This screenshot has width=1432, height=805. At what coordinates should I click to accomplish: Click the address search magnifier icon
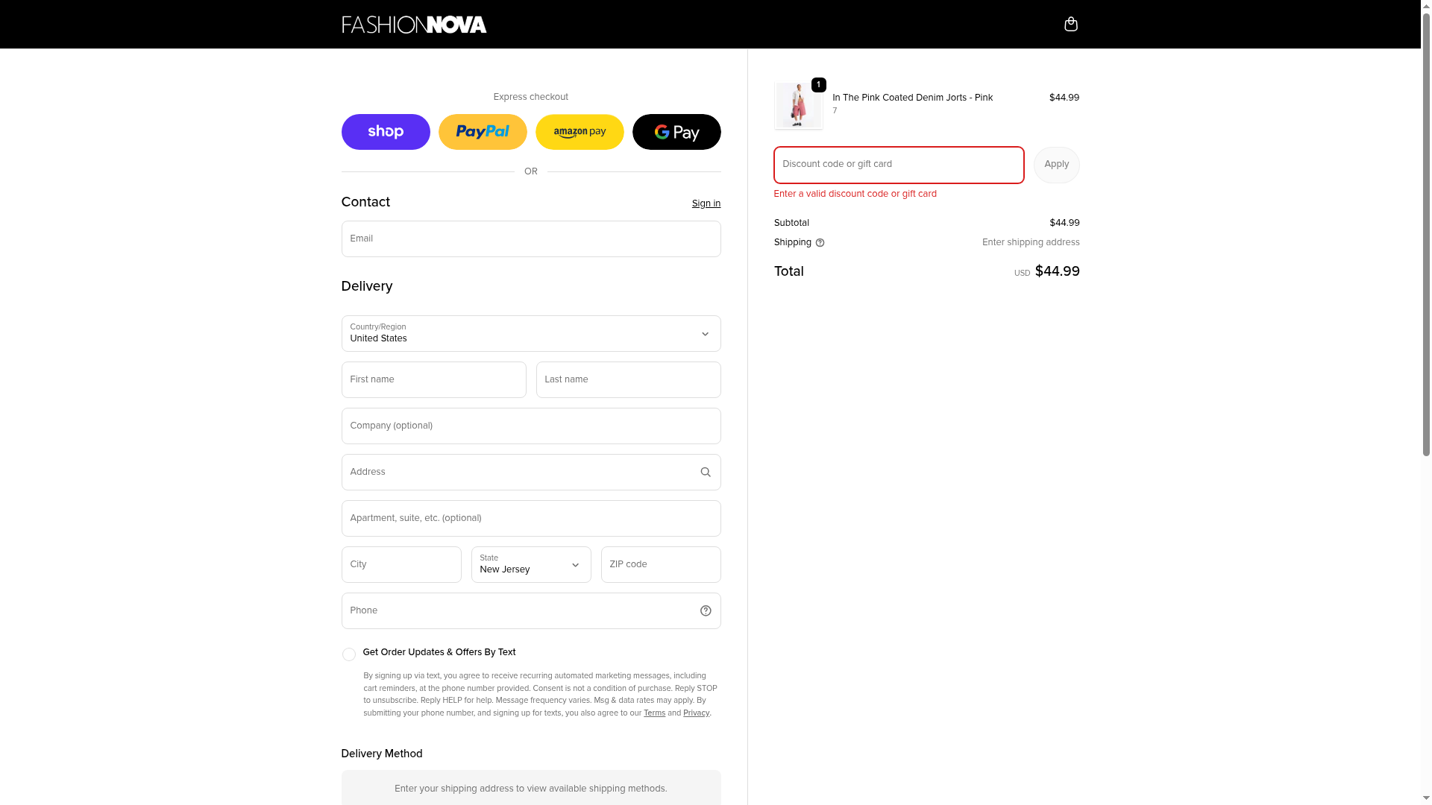(706, 473)
